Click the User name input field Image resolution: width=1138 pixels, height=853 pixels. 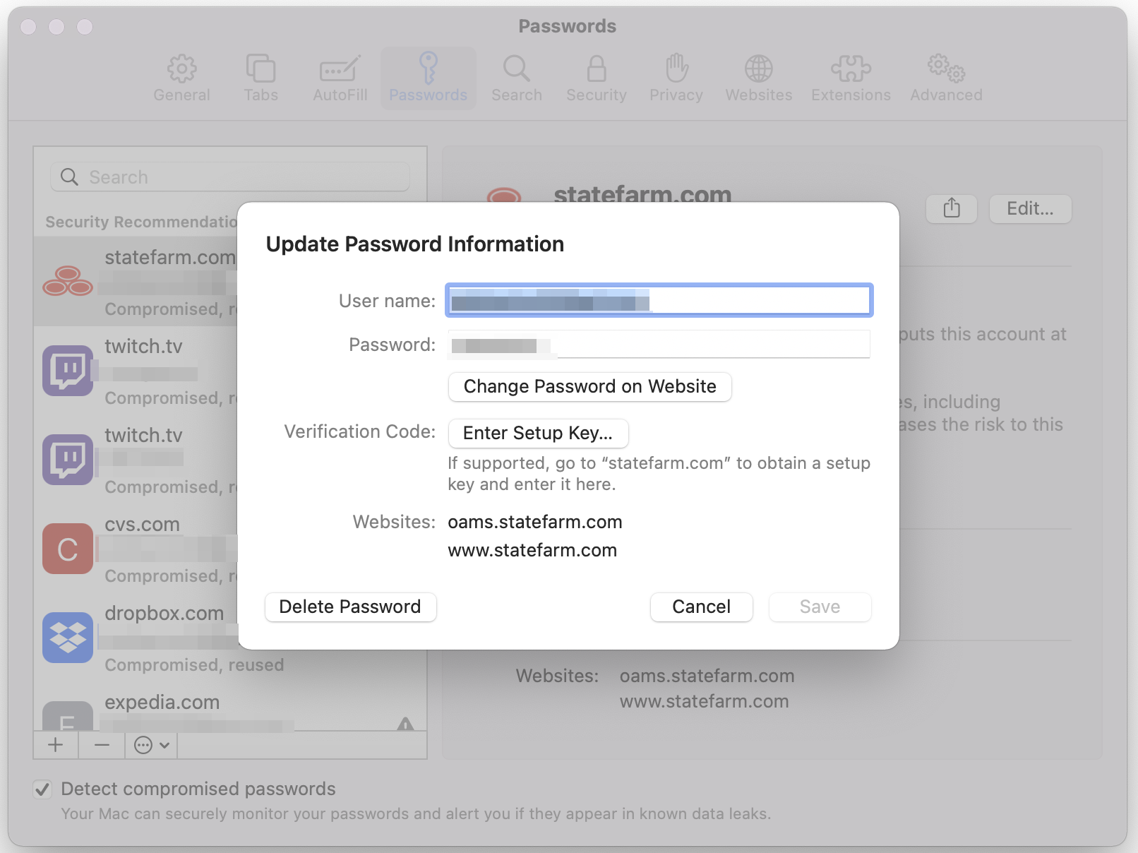[659, 300]
